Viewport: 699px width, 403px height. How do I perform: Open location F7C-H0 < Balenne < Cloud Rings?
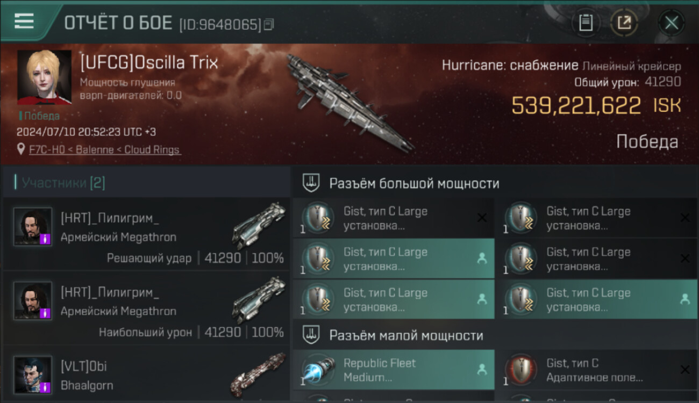click(105, 150)
